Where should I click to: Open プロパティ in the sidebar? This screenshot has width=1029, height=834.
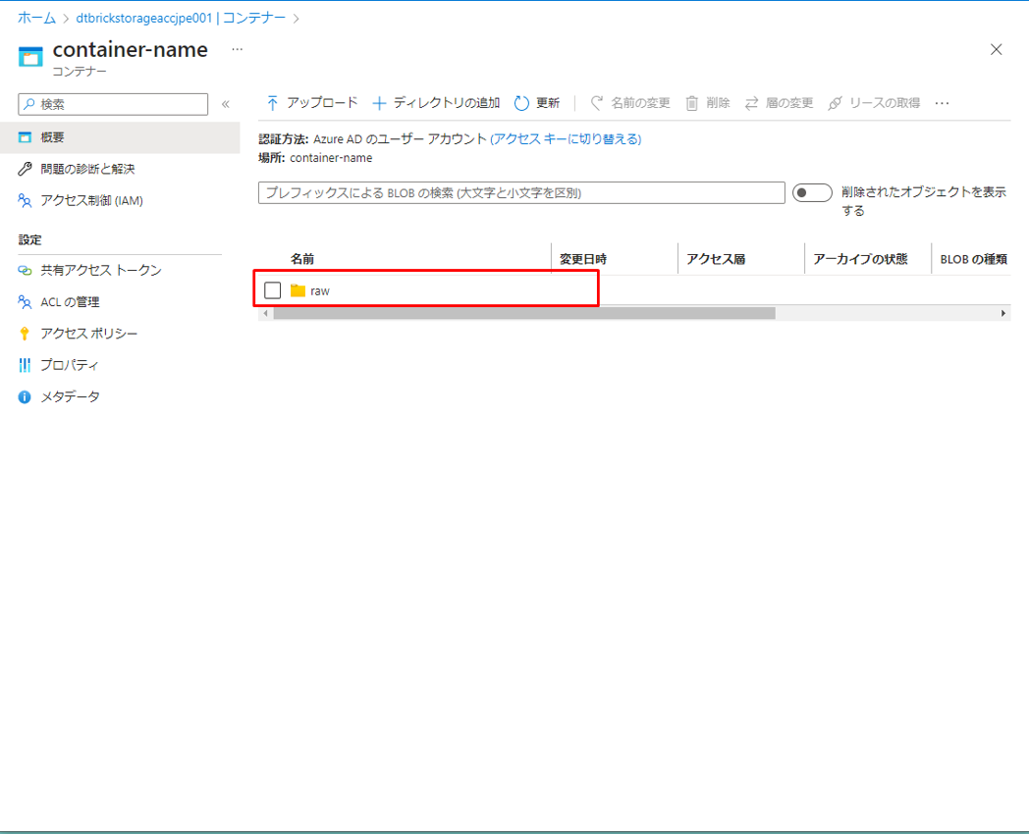[70, 365]
